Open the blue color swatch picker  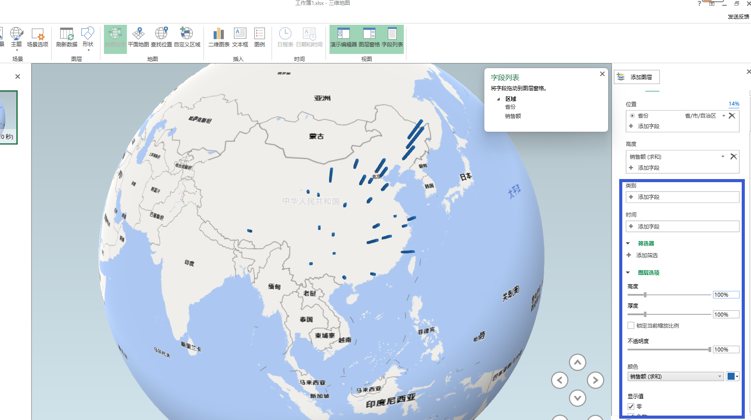(732, 376)
